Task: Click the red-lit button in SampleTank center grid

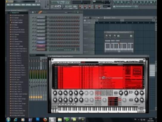Action: pyautogui.click(x=98, y=93)
